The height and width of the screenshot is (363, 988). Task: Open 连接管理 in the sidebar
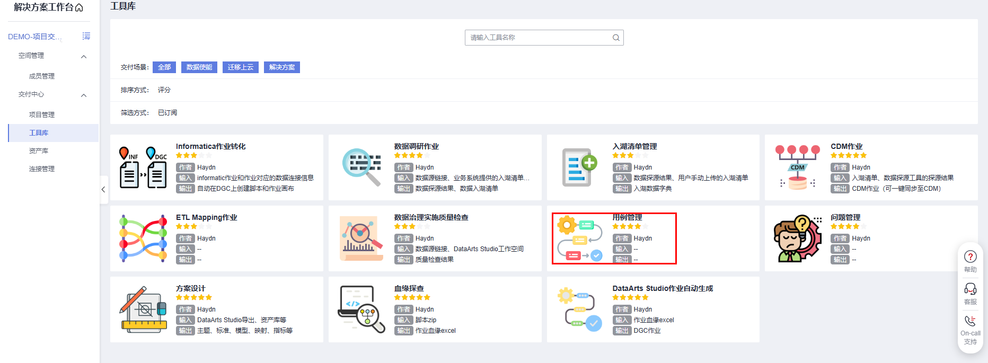click(42, 169)
